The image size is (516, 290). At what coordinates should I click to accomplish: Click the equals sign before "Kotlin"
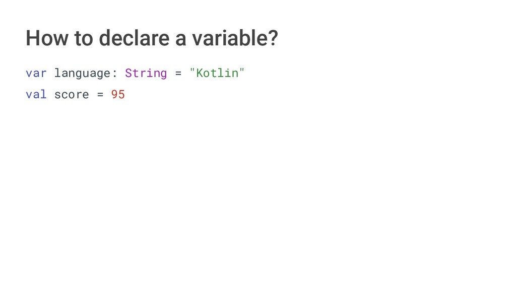pos(178,74)
